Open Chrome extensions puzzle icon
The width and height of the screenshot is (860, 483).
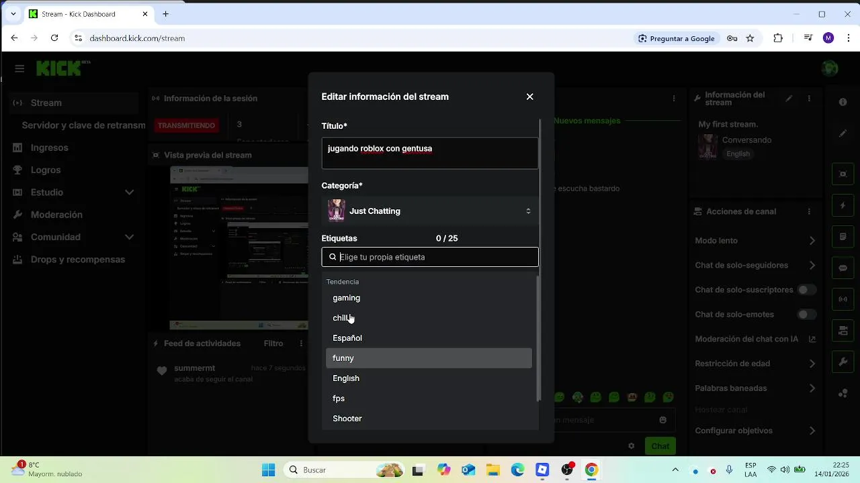point(778,38)
